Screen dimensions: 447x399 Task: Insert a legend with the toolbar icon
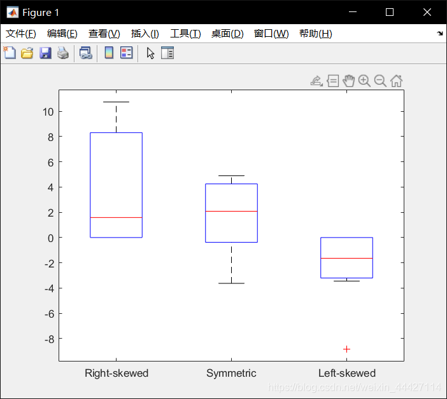(127, 53)
